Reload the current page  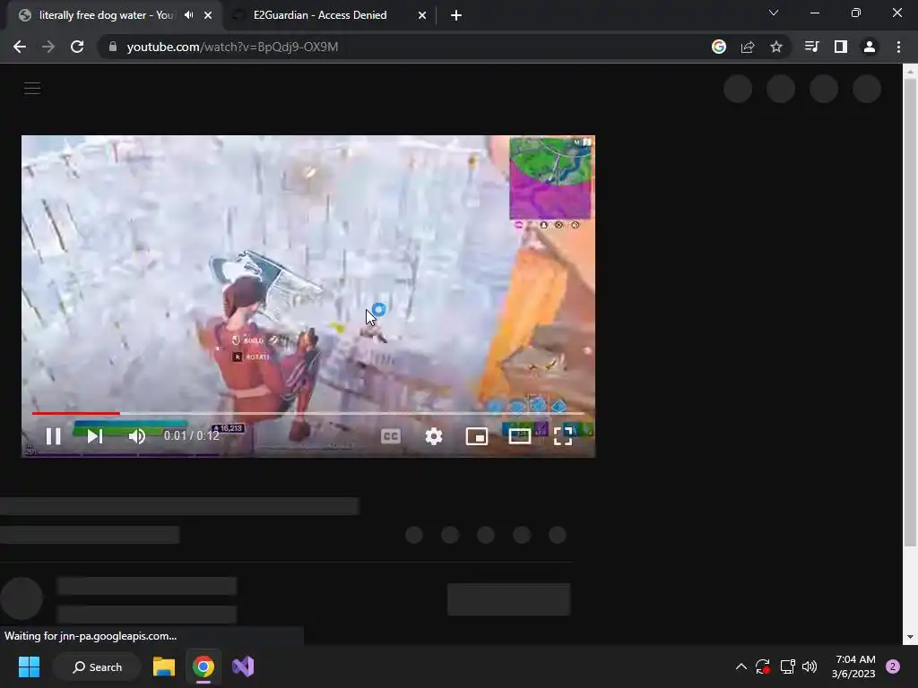[x=77, y=47]
